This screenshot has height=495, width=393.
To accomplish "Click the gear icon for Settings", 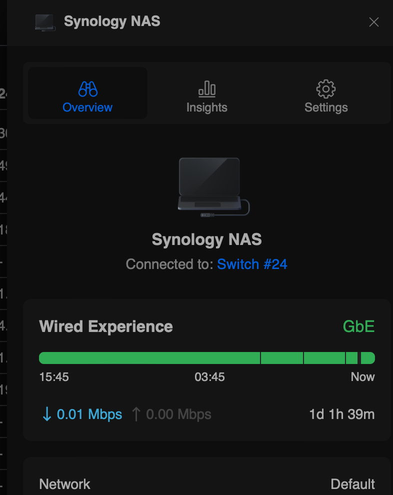I will coord(326,89).
